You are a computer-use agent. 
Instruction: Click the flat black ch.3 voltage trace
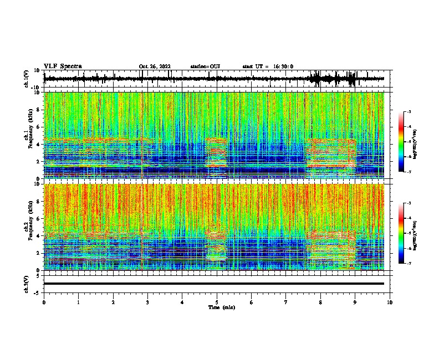[214, 284]
